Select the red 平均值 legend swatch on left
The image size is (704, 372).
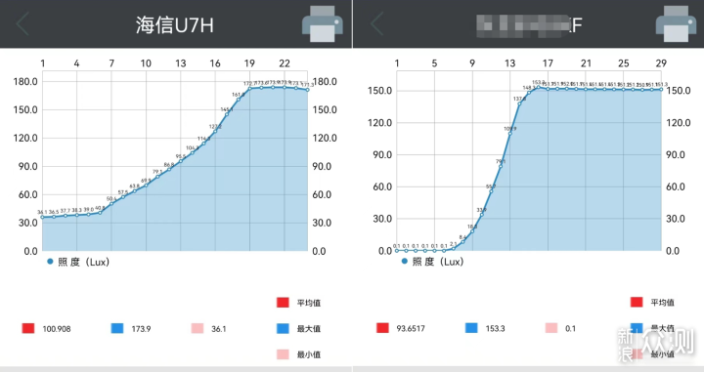coord(283,303)
